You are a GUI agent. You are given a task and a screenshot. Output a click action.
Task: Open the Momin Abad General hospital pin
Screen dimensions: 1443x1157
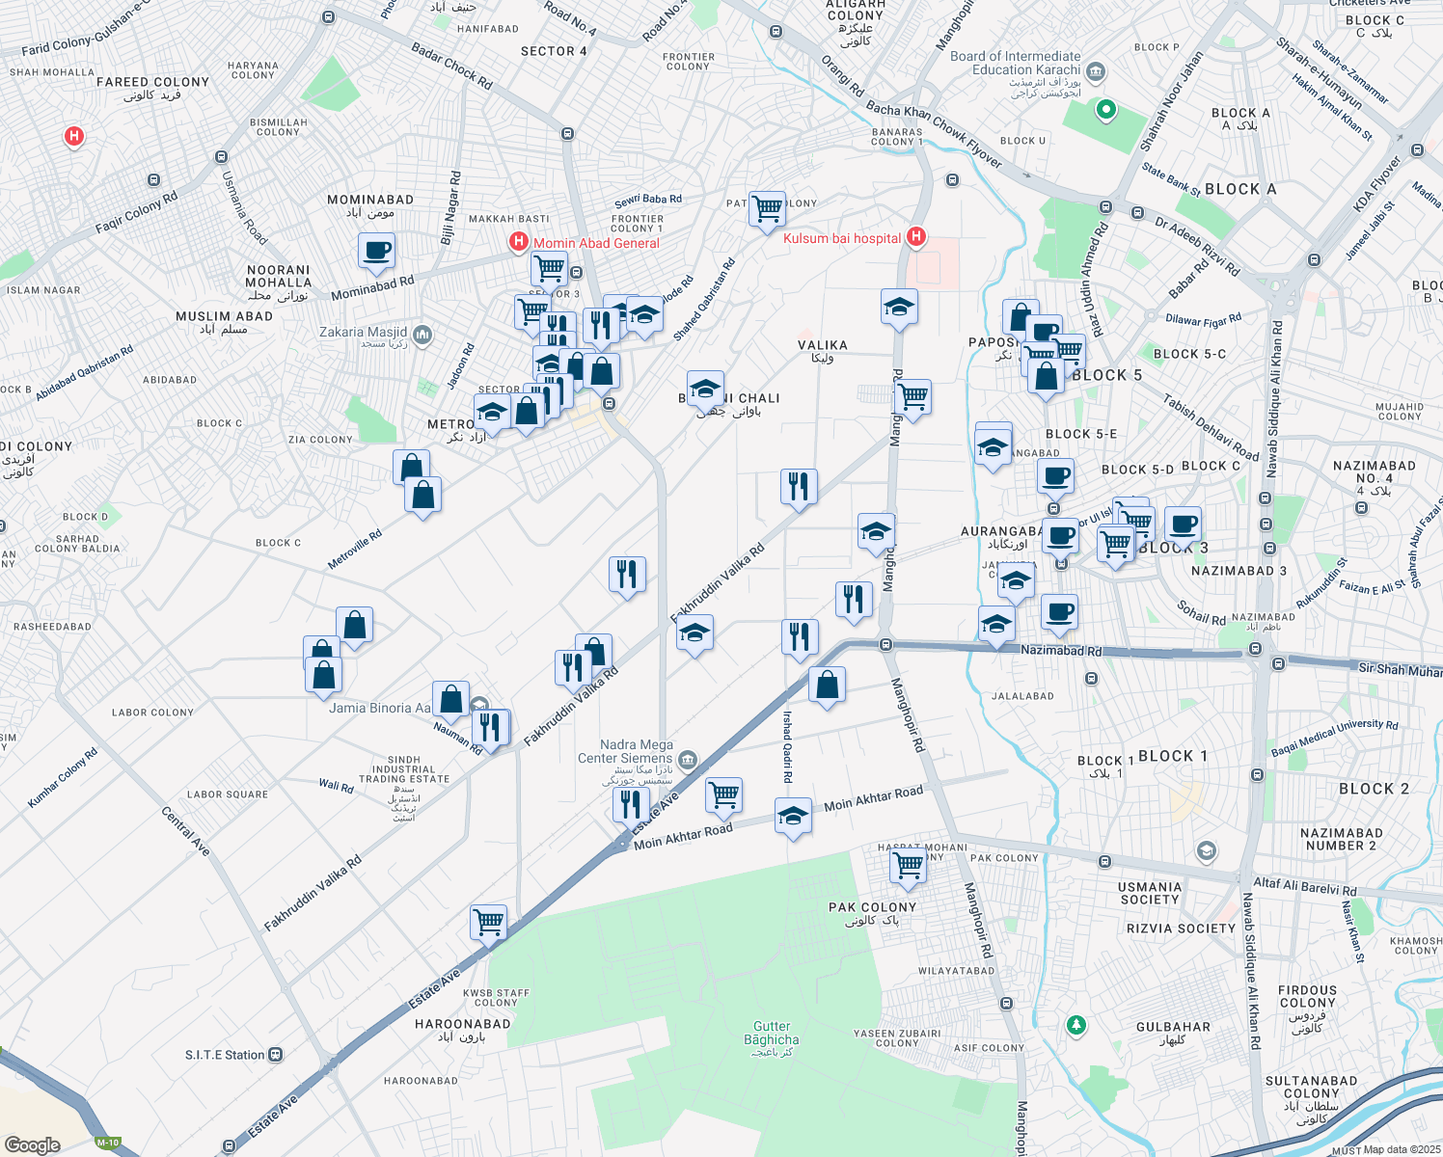tap(519, 242)
